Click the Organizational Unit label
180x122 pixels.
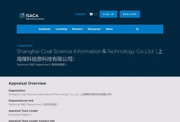pos(21,101)
